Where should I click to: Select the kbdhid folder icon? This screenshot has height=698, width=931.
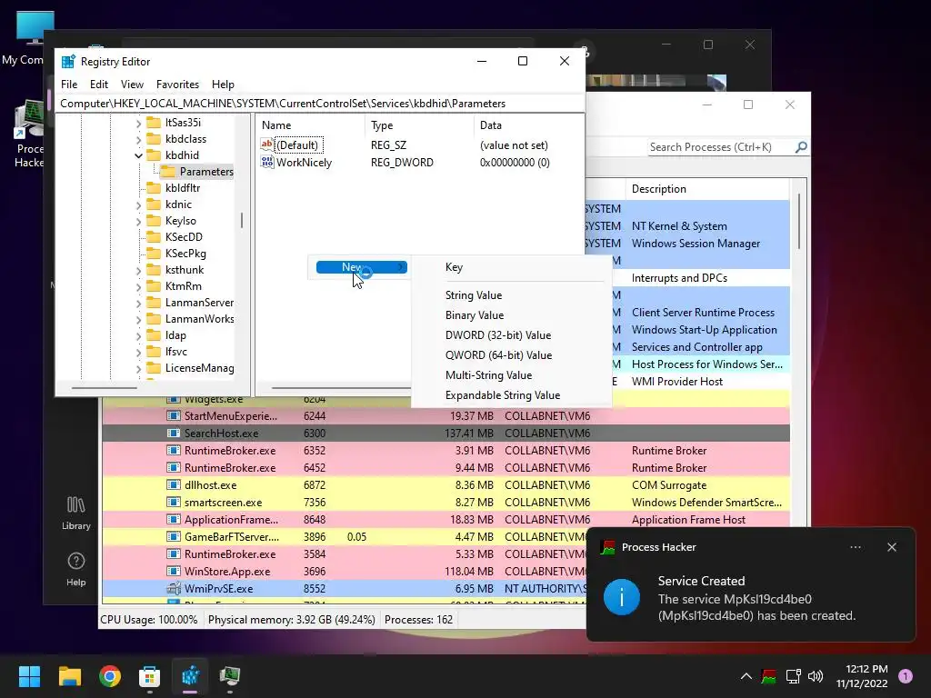pos(154,155)
